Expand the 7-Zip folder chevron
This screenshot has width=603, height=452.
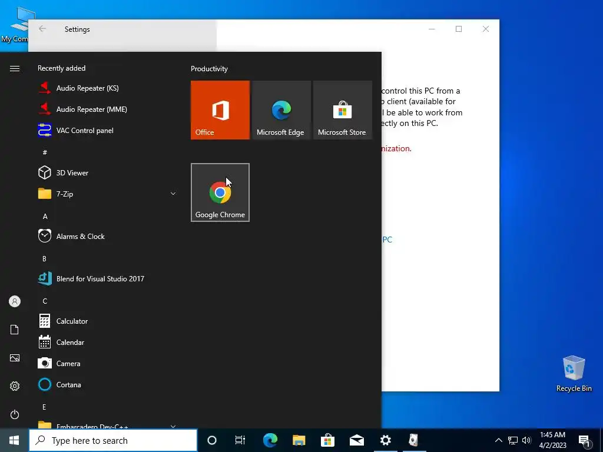173,194
